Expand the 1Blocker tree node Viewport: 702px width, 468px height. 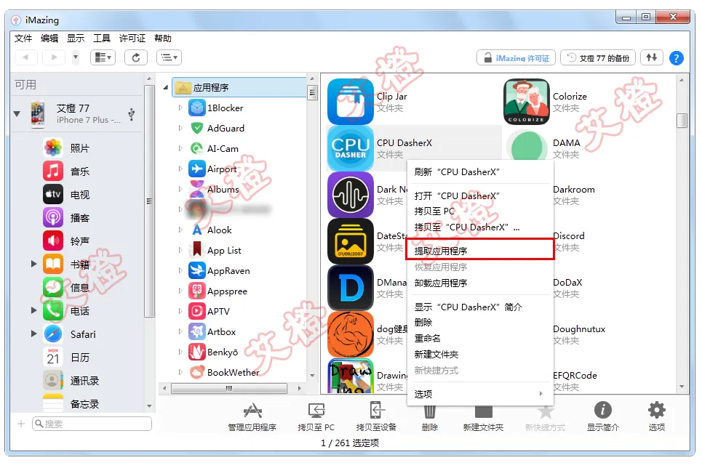pyautogui.click(x=180, y=108)
